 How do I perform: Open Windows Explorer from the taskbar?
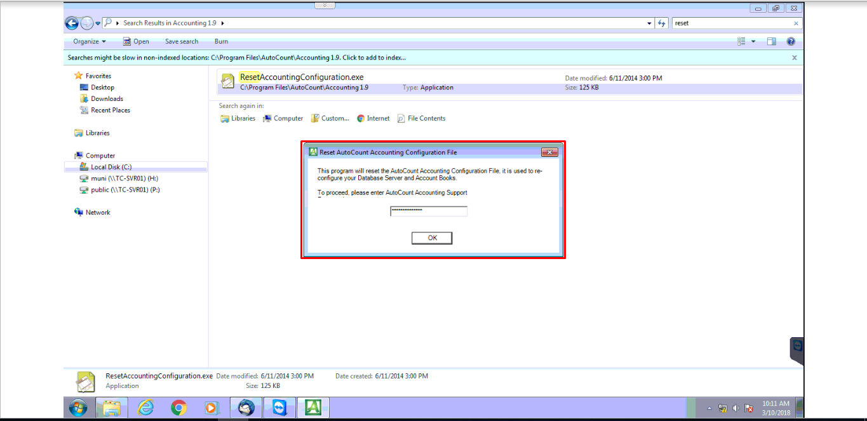point(112,408)
